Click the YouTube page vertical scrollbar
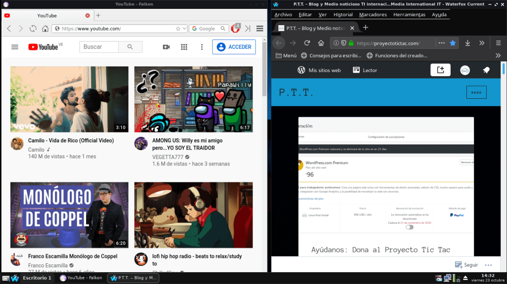This screenshot has width=507, height=284. click(264, 148)
